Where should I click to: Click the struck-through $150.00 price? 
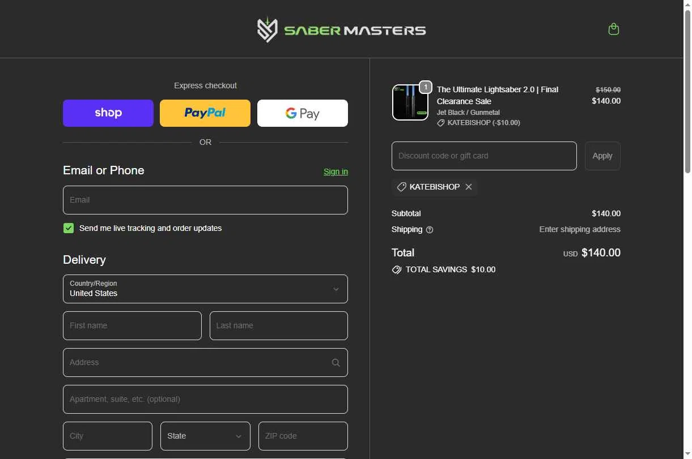[608, 90]
